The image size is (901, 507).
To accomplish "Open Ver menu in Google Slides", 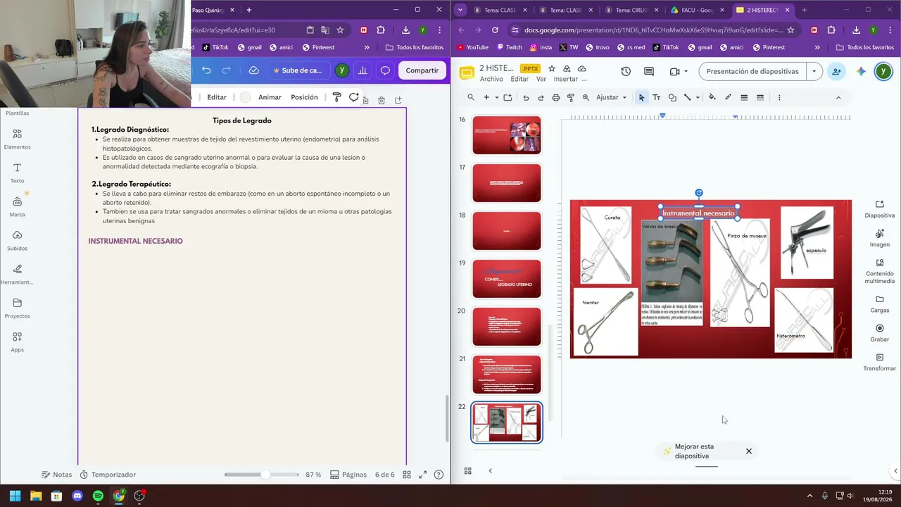I will 541,79.
